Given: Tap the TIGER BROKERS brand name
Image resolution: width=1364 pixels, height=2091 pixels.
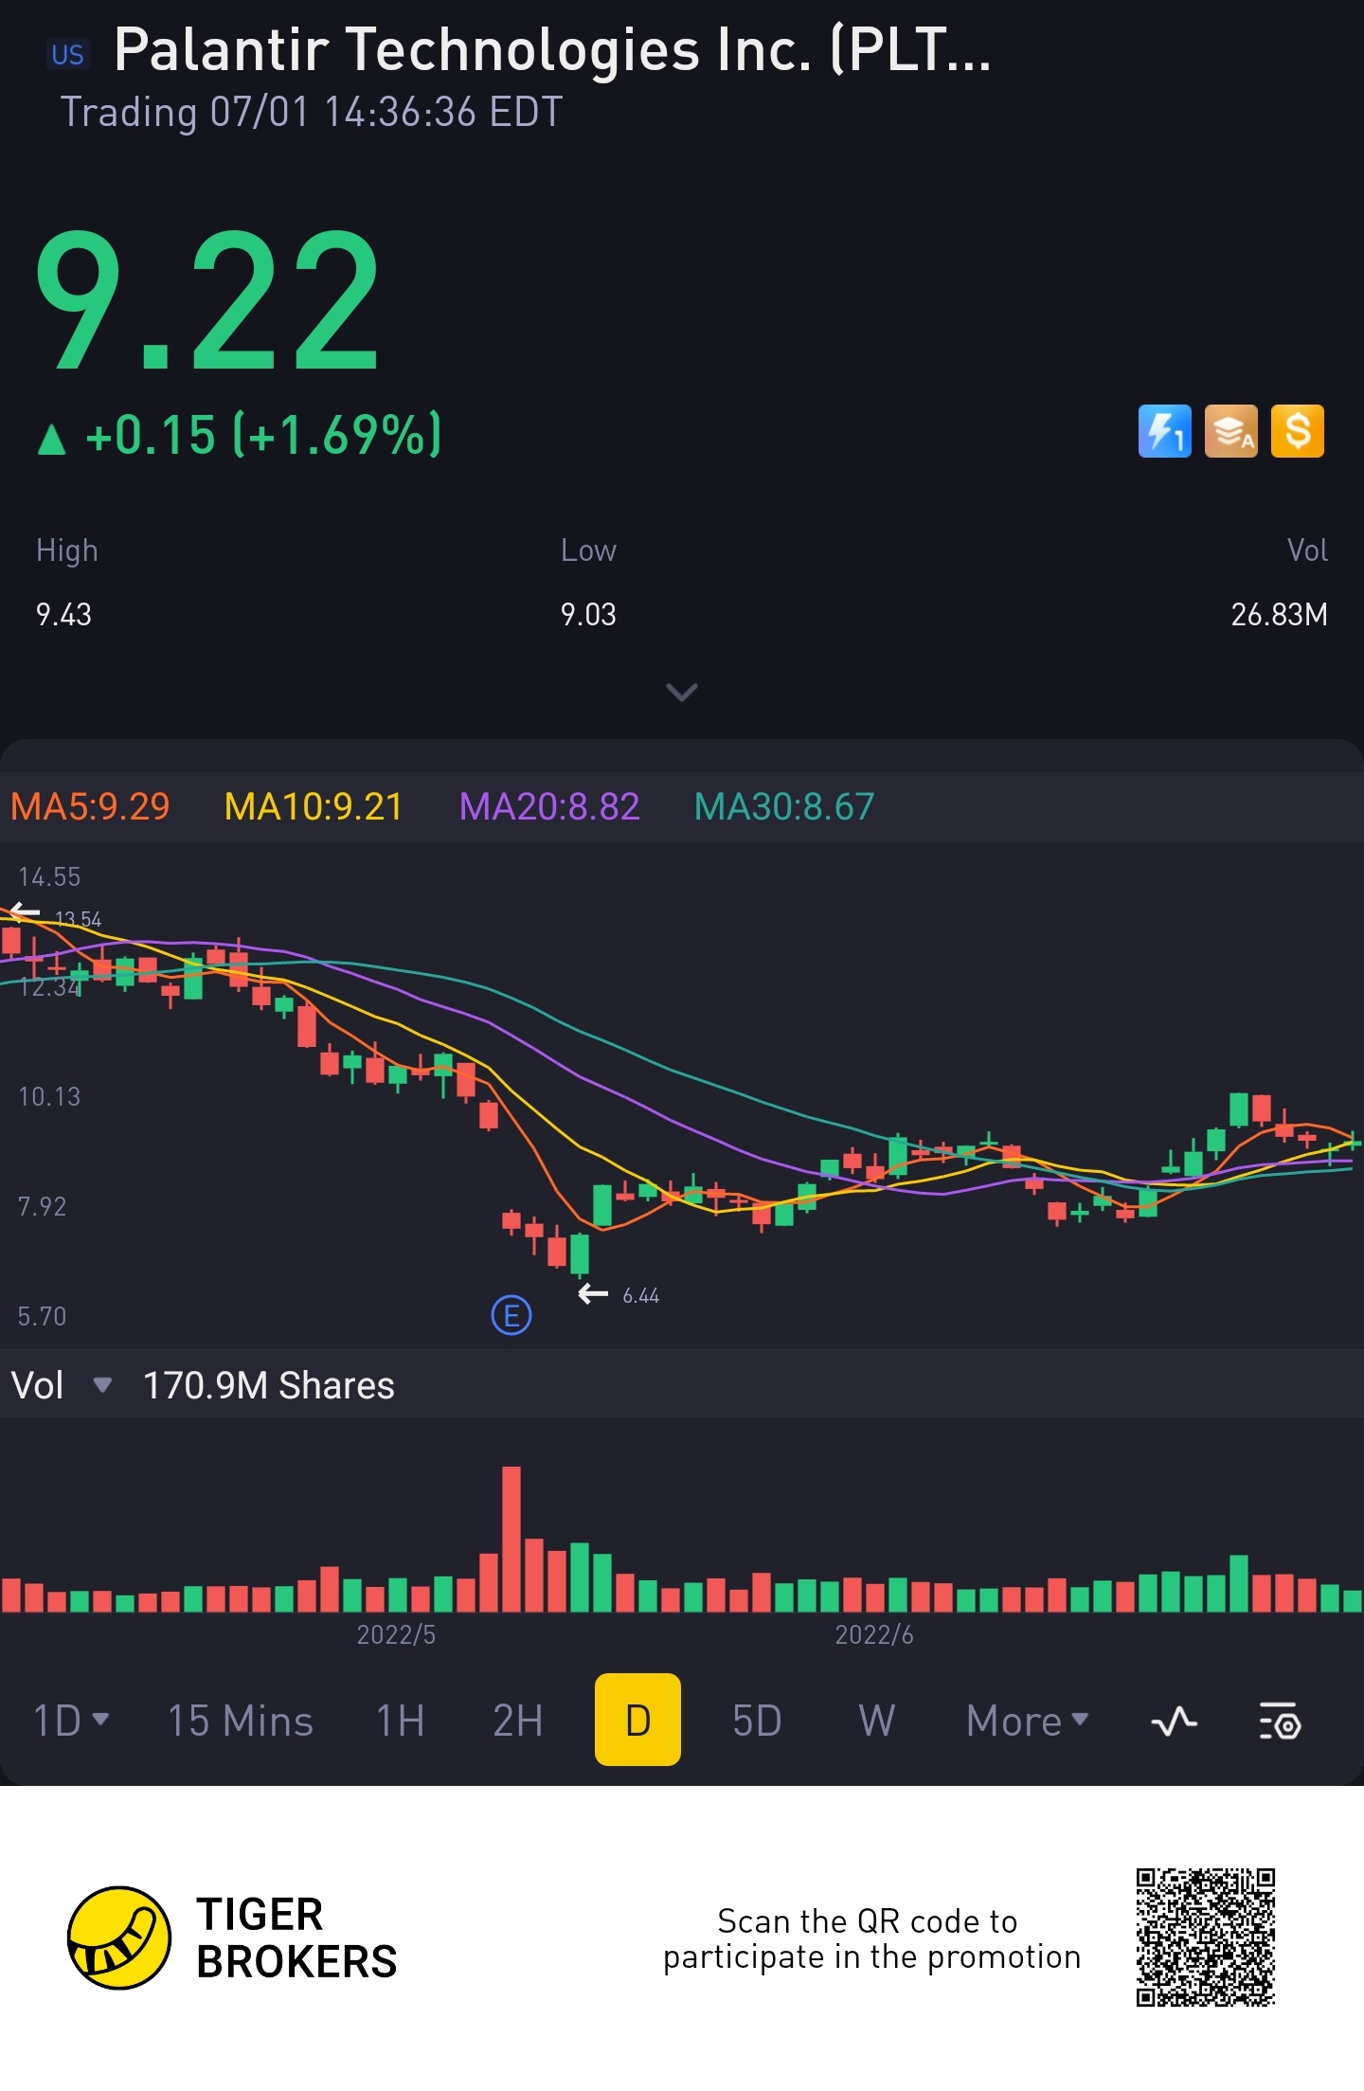Looking at the screenshot, I should 296,1938.
